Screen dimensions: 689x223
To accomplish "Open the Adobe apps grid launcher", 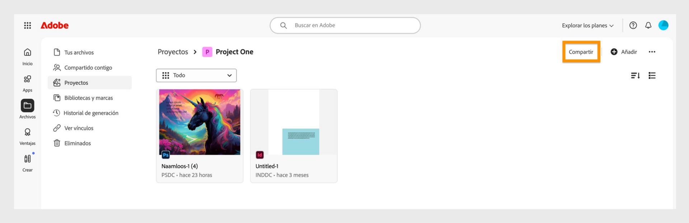I will tap(27, 25).
